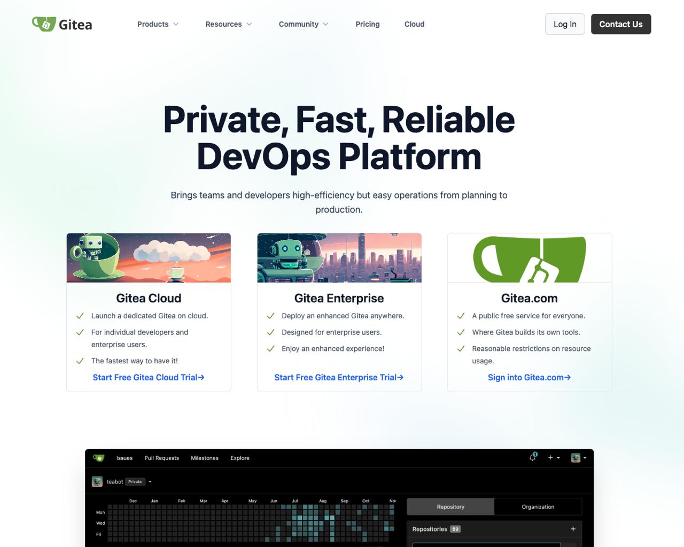This screenshot has height=547, width=684.
Task: Start Free Gitea Enterprise Trial link
Action: (x=339, y=377)
